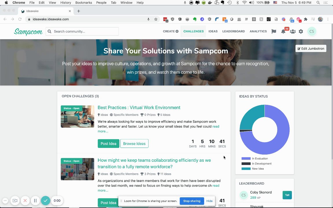This screenshot has height=208, width=333.
Task: Open the Apple menu
Action: click(6, 3)
